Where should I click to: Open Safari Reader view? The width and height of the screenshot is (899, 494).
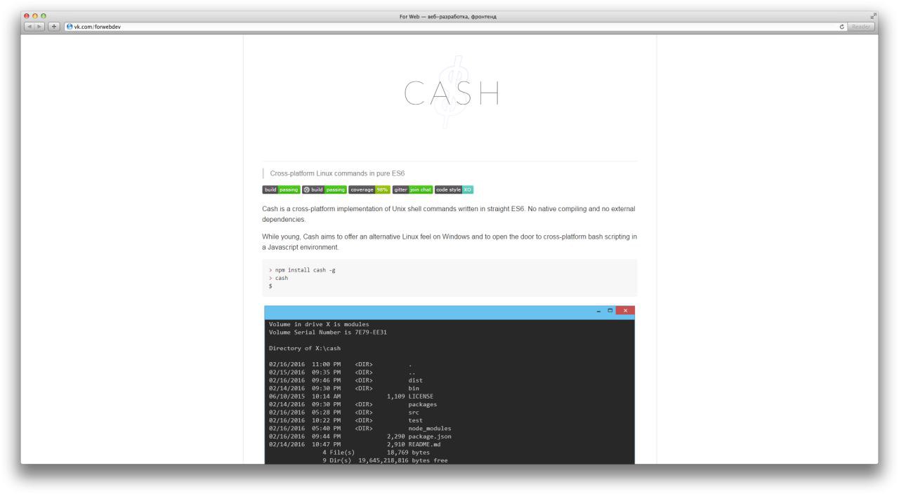click(860, 27)
